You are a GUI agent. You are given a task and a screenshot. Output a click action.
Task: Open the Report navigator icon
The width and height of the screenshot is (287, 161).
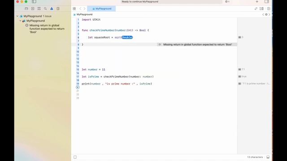(58, 8)
